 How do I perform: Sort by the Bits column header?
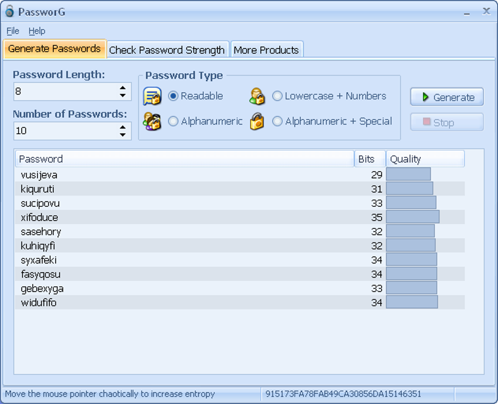click(x=370, y=159)
